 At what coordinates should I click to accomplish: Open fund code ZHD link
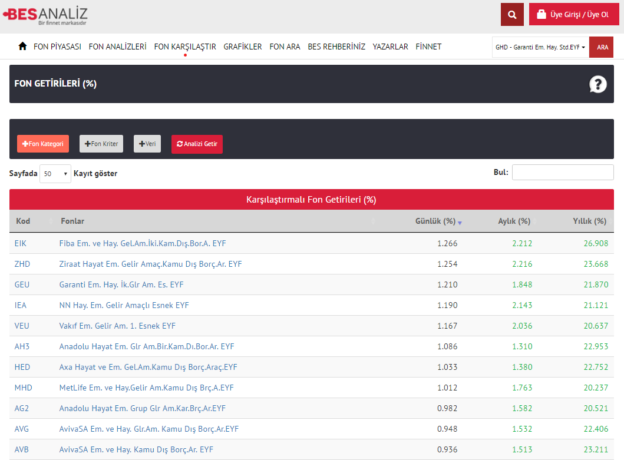click(x=22, y=264)
